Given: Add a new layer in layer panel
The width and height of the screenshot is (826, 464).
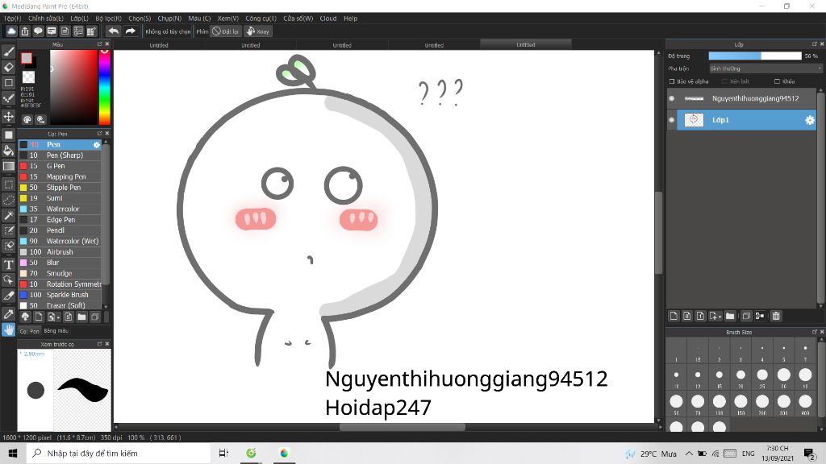Looking at the screenshot, I should point(674,316).
